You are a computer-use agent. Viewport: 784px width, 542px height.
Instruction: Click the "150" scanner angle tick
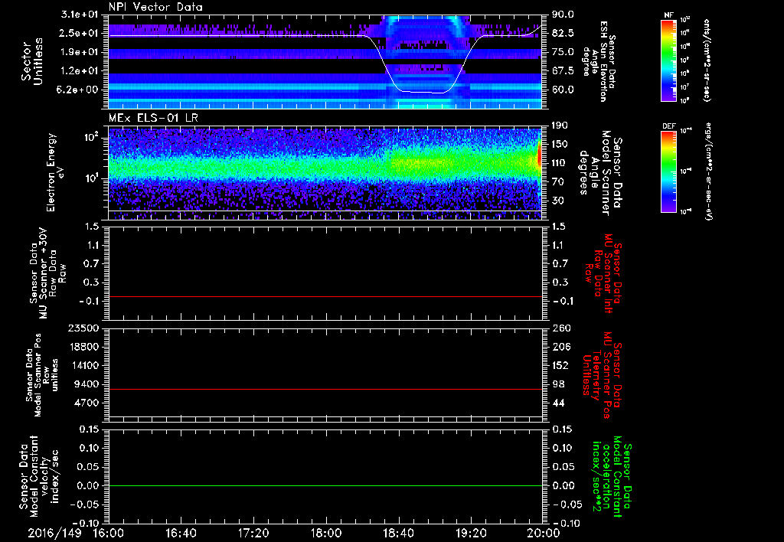click(x=560, y=144)
